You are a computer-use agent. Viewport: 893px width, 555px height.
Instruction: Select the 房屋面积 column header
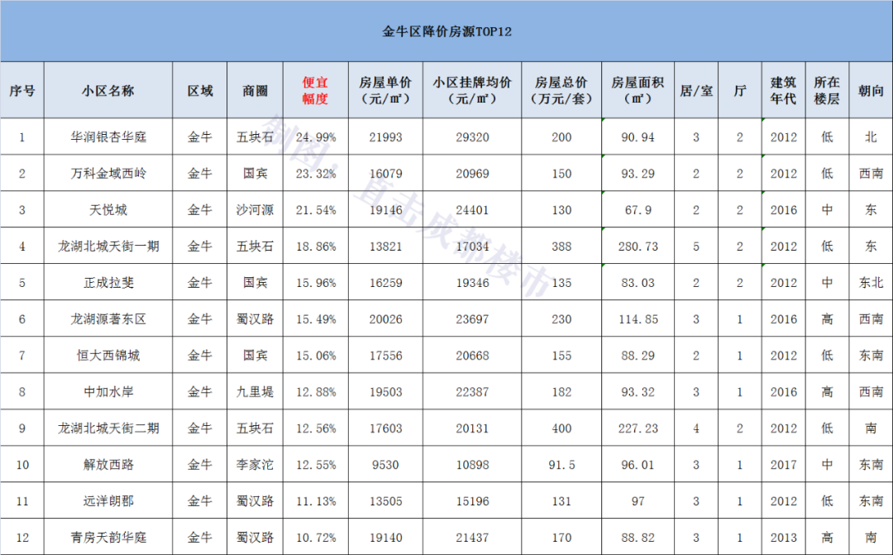pyautogui.click(x=638, y=91)
